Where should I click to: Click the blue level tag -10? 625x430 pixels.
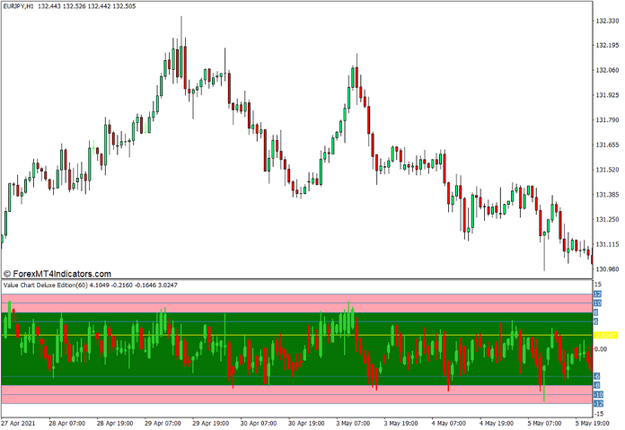point(598,395)
